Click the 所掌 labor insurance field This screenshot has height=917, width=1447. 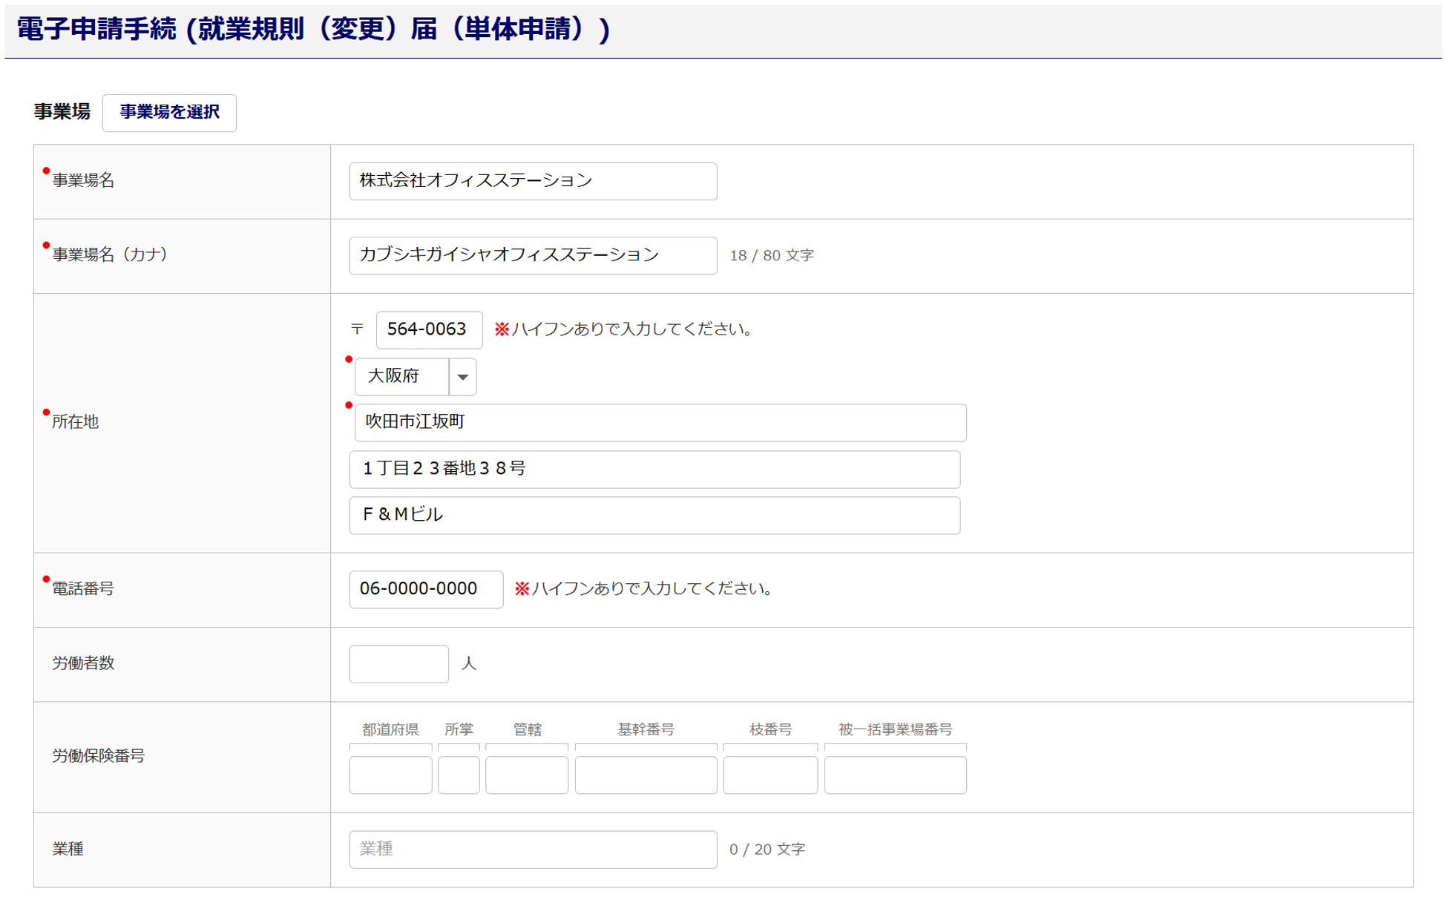point(458,775)
